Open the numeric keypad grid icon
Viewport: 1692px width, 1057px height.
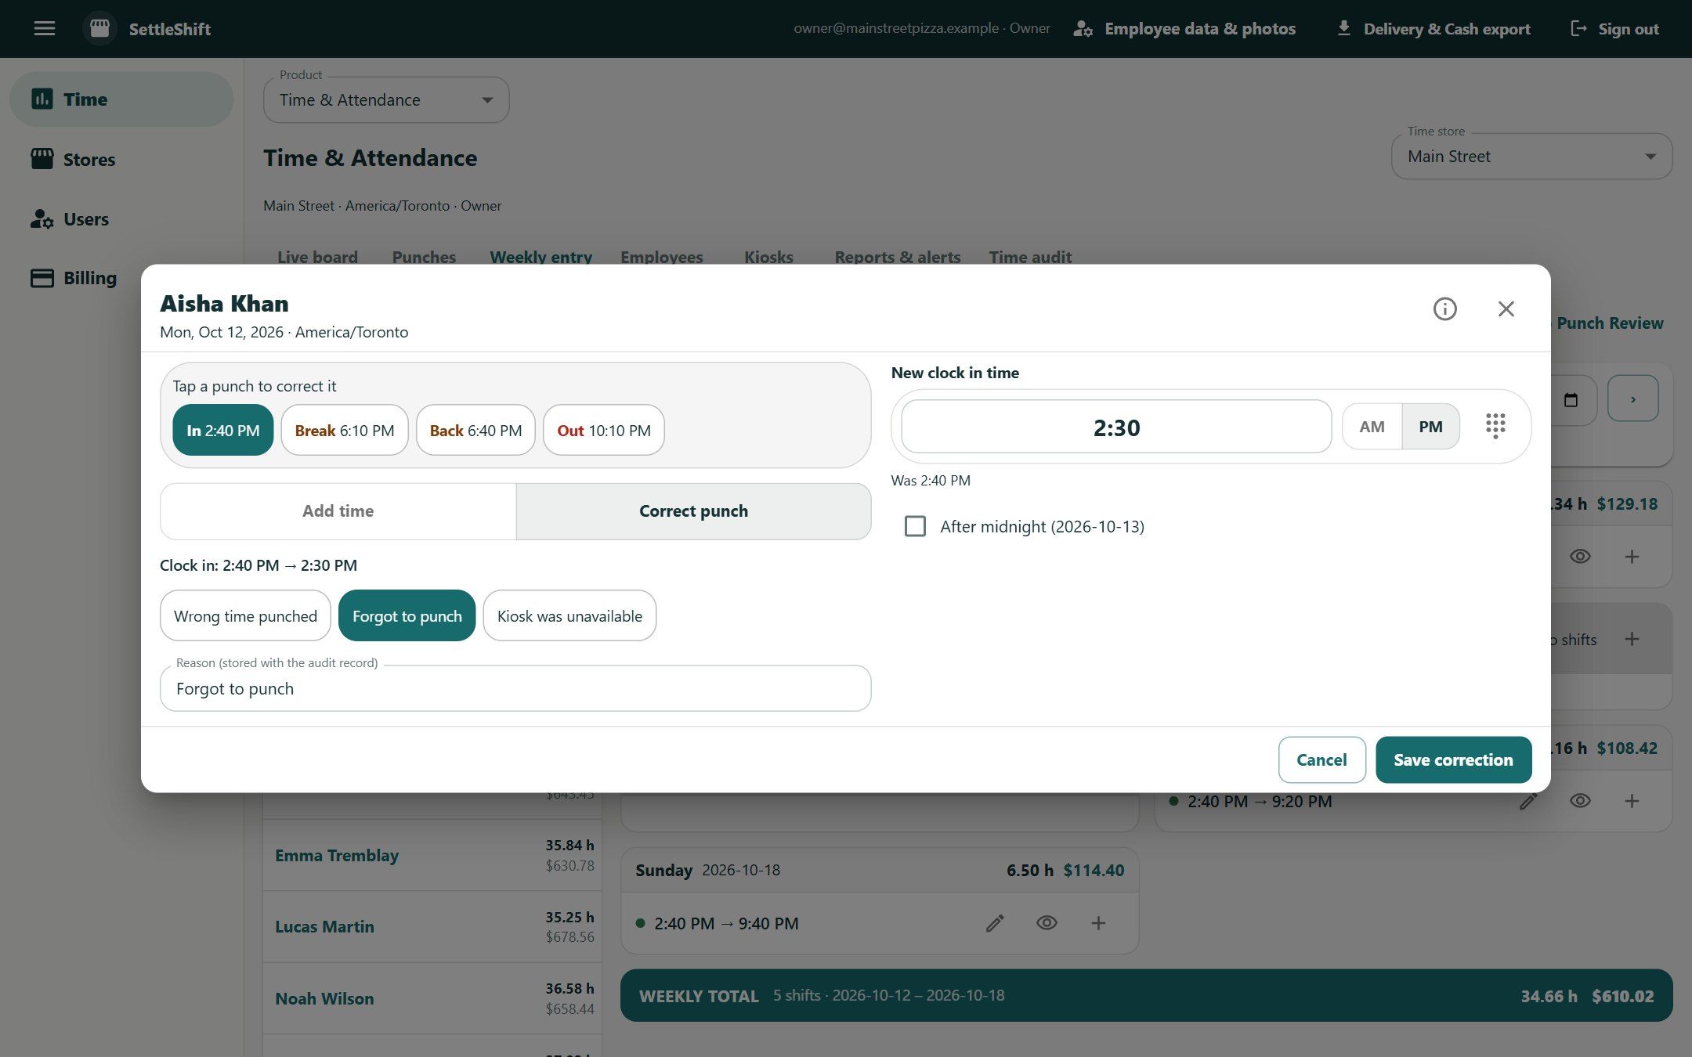click(1495, 426)
